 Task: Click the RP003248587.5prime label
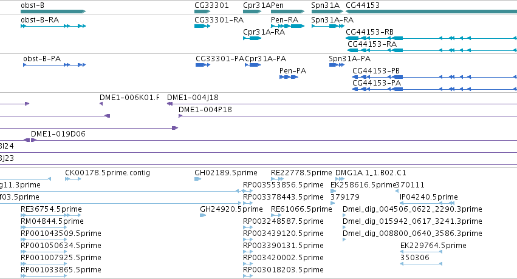pyautogui.click(x=283, y=221)
